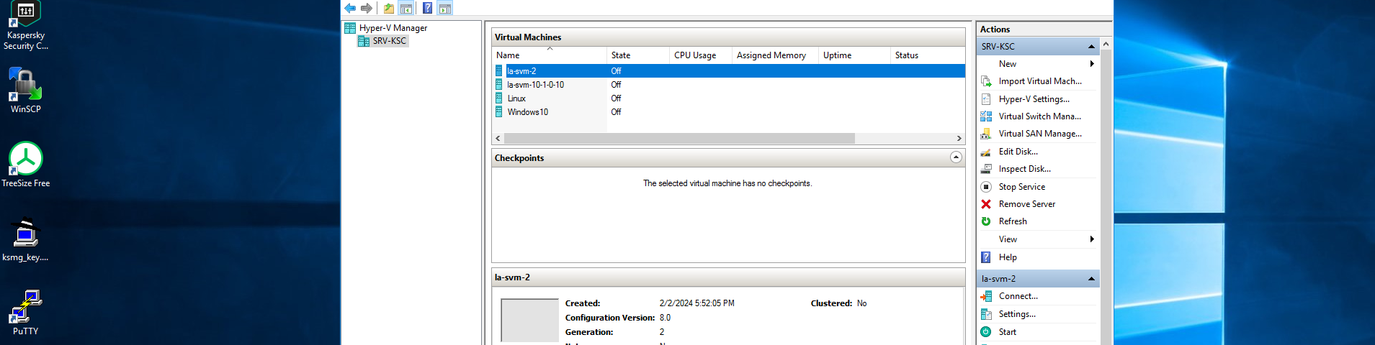This screenshot has height=345, width=1375.
Task: Collapse the la-svm-2 actions section
Action: (x=1091, y=279)
